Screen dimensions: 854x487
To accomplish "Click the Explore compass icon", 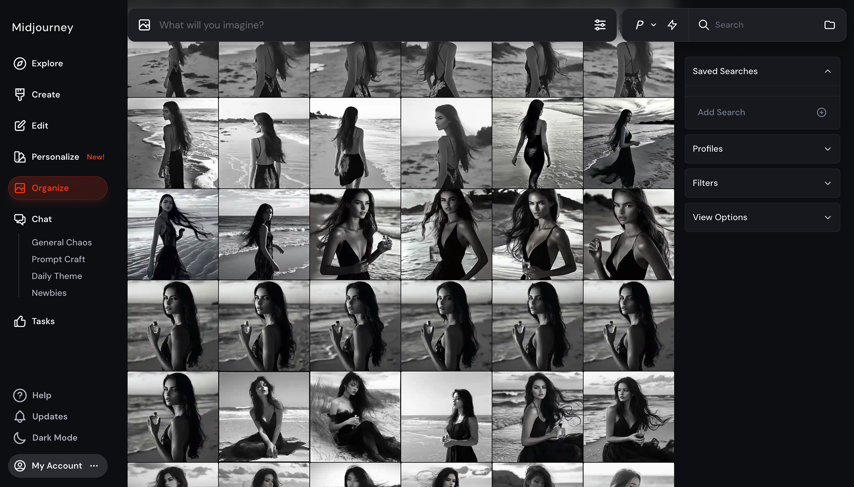I will [20, 64].
